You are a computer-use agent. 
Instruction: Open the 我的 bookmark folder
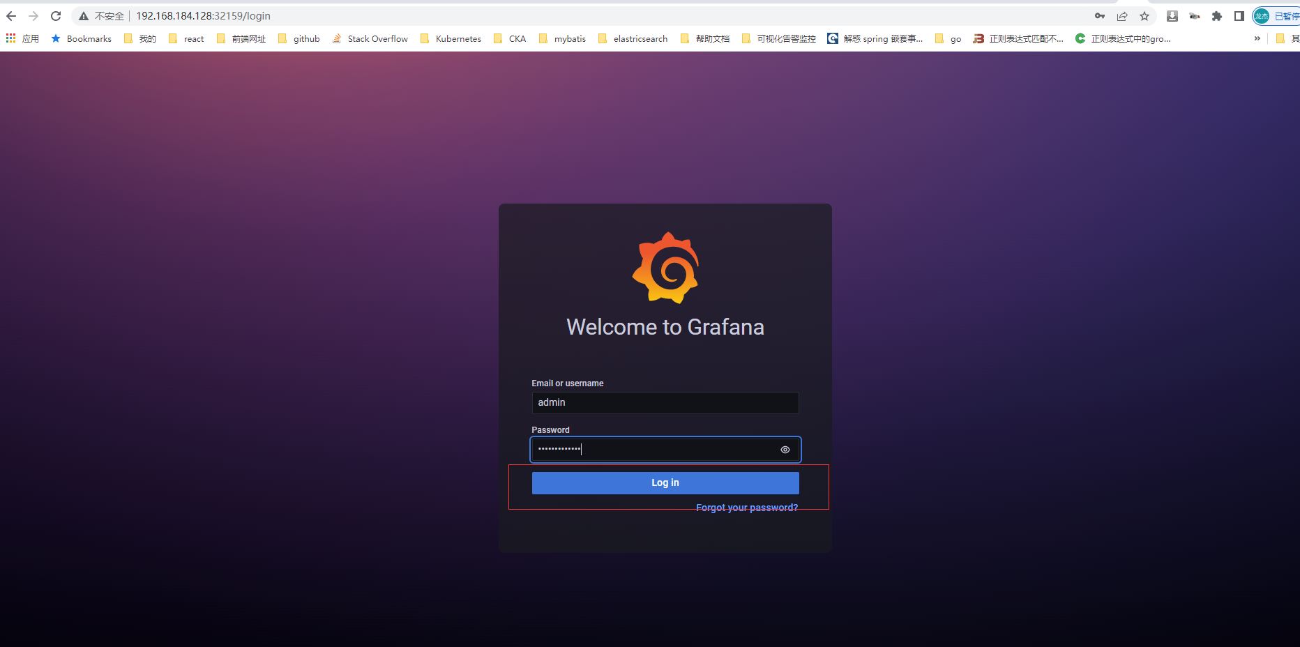[140, 38]
